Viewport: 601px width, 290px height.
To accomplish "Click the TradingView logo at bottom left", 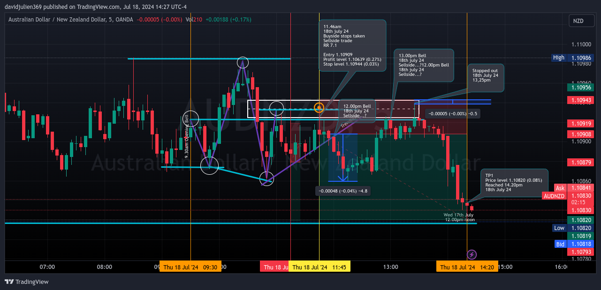I will [27, 282].
